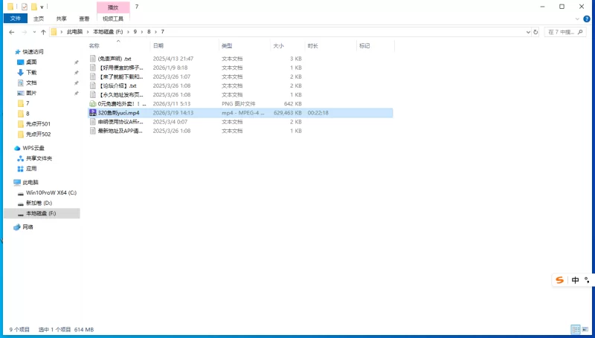
Task: Switch to the 查看 ribbon tab
Action: [84, 19]
